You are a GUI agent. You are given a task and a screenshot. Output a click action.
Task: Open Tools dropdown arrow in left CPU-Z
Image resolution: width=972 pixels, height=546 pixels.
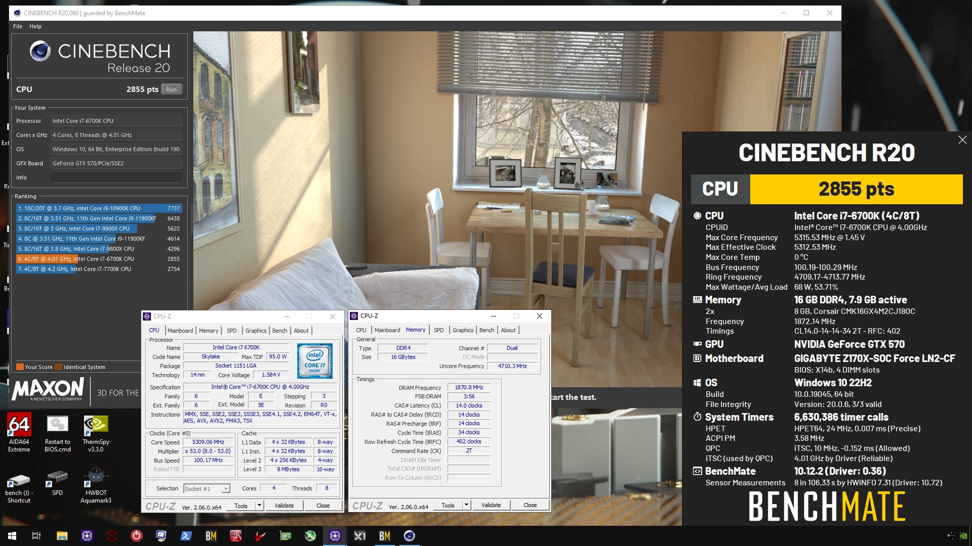(x=259, y=506)
